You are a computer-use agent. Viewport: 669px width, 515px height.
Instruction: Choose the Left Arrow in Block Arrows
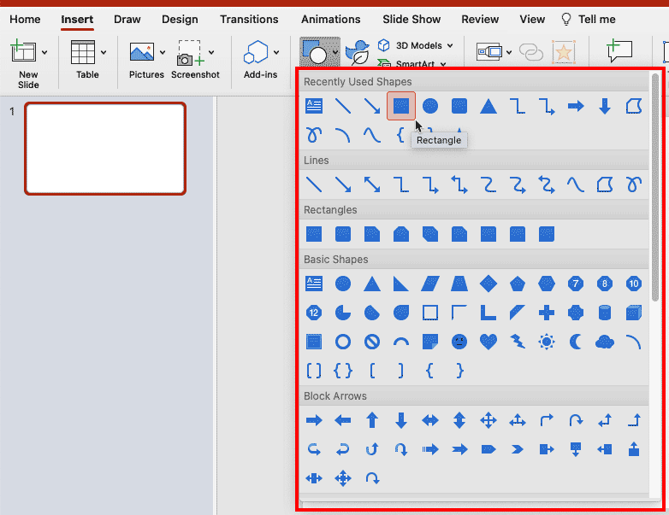343,421
